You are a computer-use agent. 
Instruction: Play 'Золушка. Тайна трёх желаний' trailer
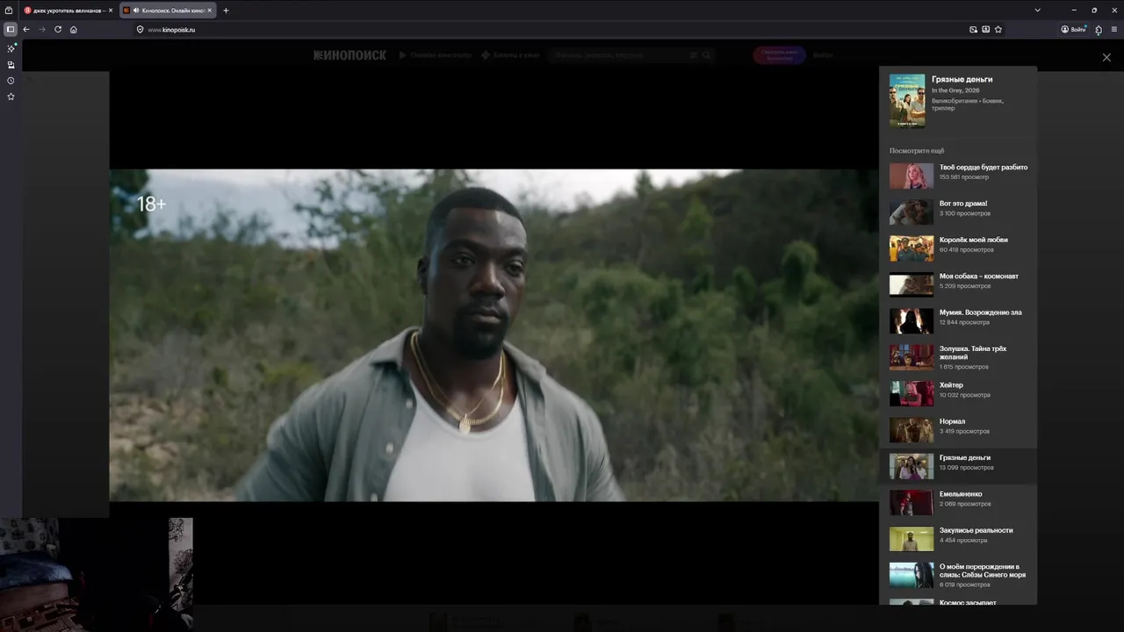click(958, 357)
